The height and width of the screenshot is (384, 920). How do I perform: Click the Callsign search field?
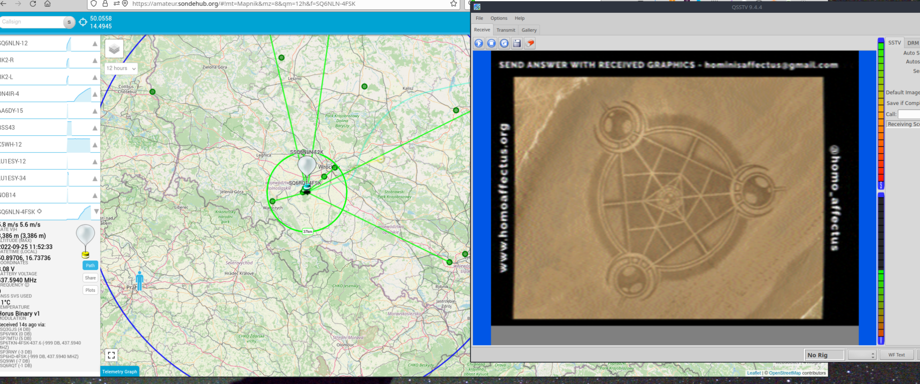click(x=31, y=22)
